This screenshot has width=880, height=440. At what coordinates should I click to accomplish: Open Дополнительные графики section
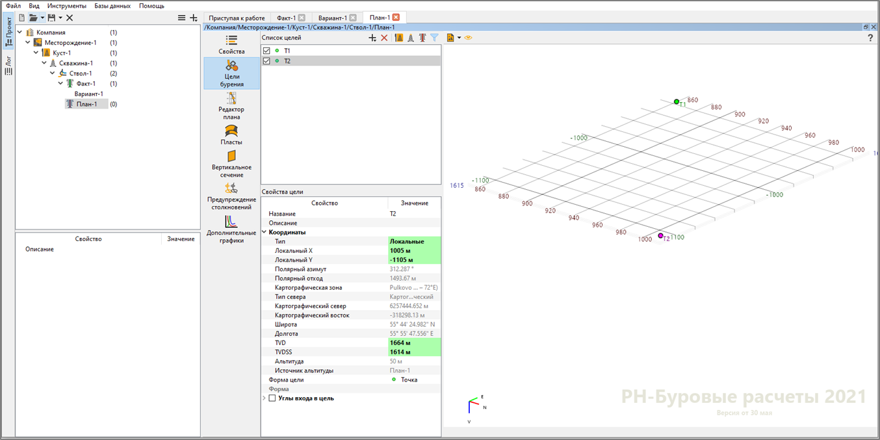[231, 229]
